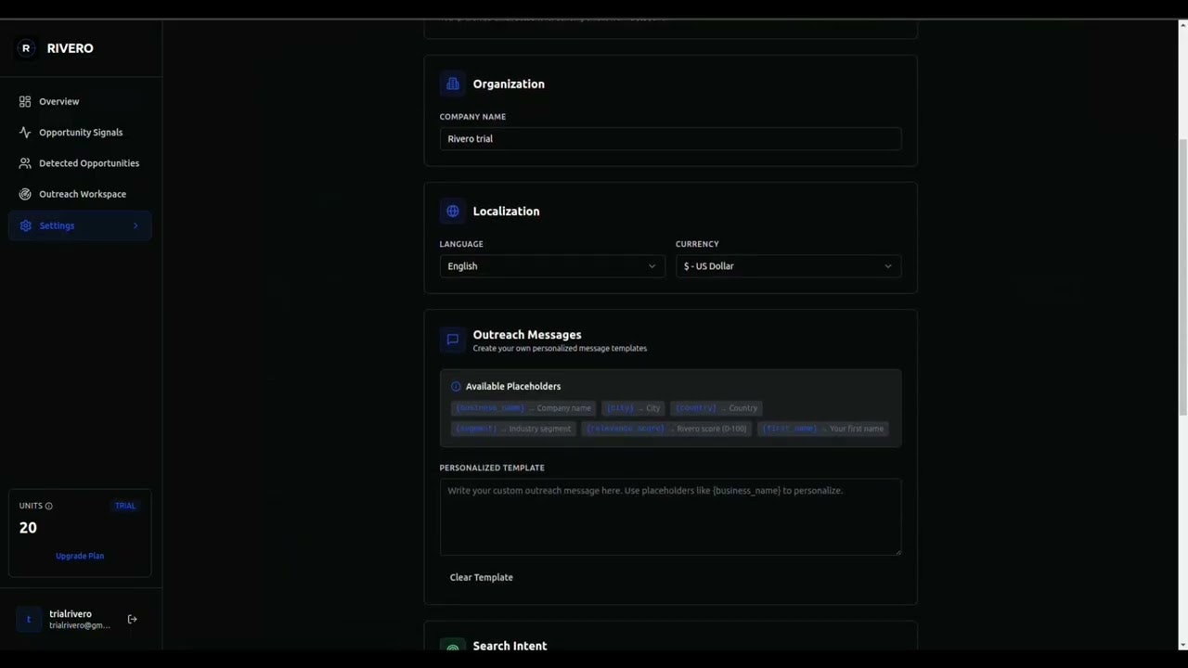Click the trialrivero account name
This screenshot has width=1188, height=668.
(71, 614)
